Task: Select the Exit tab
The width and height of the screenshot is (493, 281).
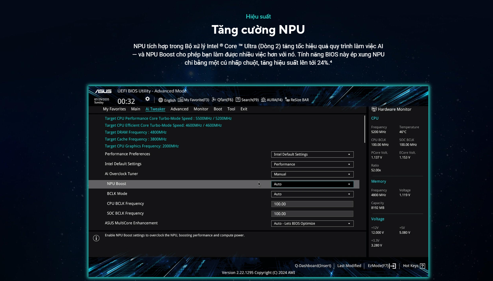Action: click(x=244, y=109)
